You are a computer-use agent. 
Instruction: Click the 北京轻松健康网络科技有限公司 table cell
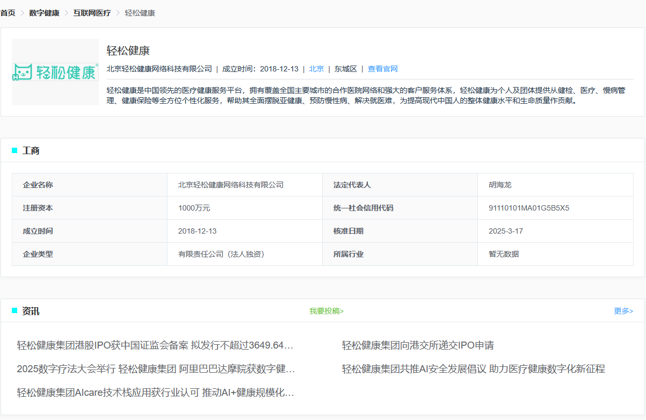tap(231, 185)
